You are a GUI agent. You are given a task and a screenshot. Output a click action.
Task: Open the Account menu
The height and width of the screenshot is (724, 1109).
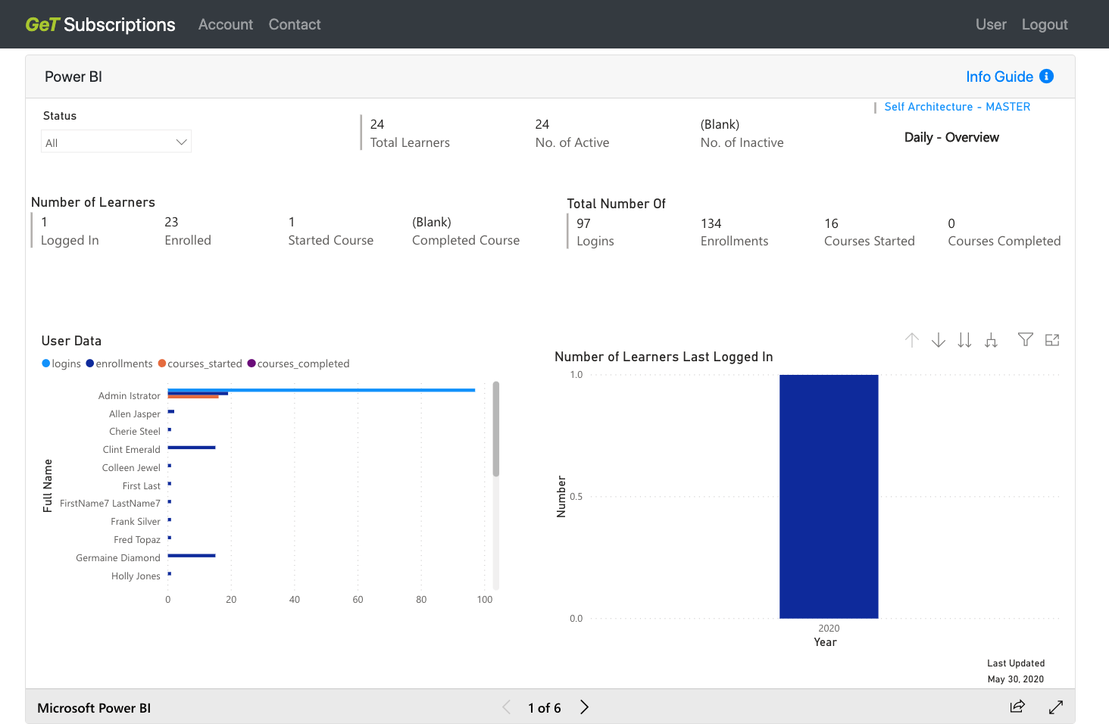[x=226, y=24]
